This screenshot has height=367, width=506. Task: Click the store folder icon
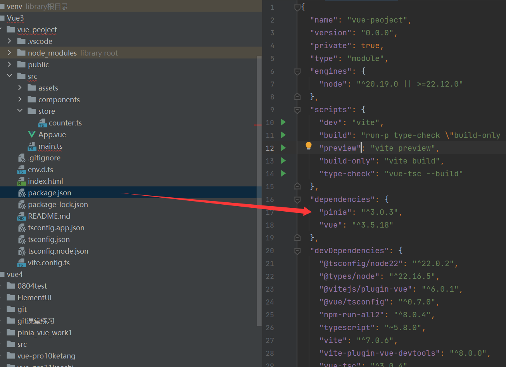point(32,111)
